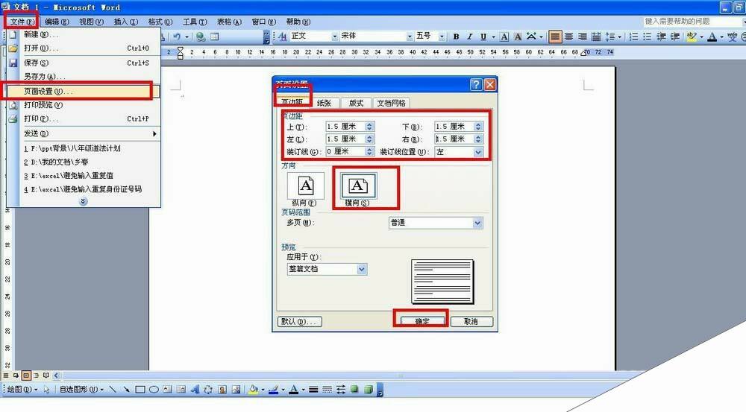
Task: Click the Undo icon
Action: click(177, 36)
